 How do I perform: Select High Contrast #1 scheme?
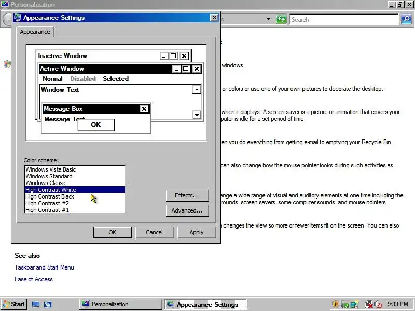pos(75,210)
